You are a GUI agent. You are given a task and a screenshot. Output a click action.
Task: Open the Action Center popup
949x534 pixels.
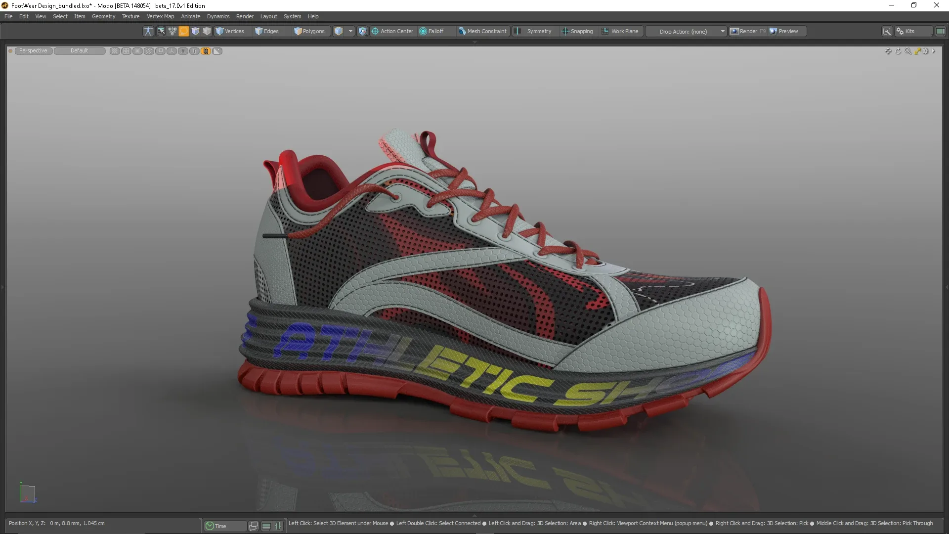pos(392,31)
